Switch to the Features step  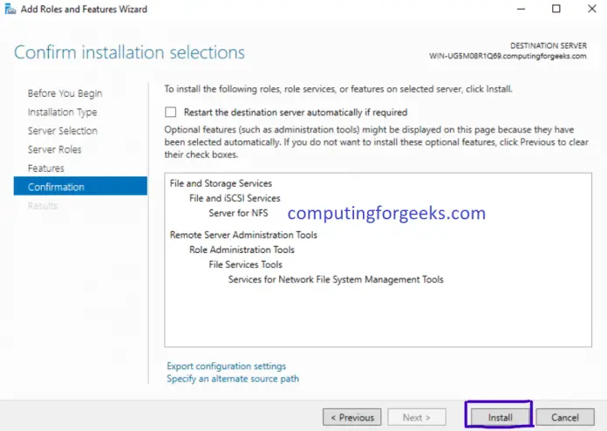click(x=46, y=168)
